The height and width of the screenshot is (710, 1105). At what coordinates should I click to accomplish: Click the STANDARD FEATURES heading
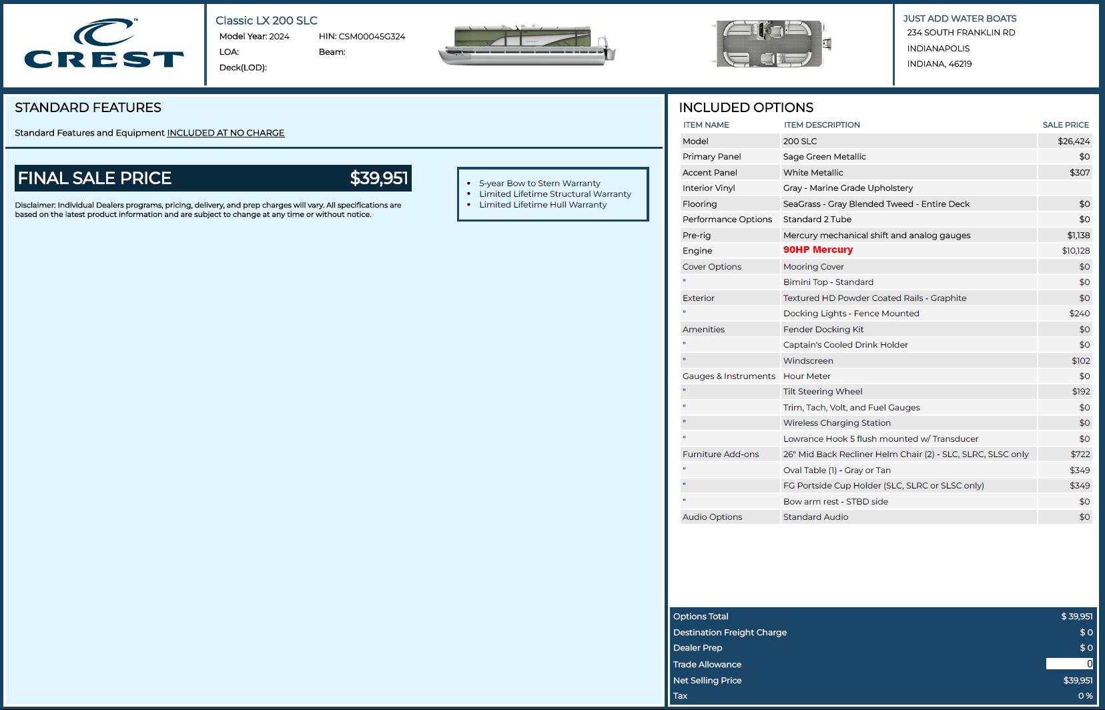tap(88, 107)
